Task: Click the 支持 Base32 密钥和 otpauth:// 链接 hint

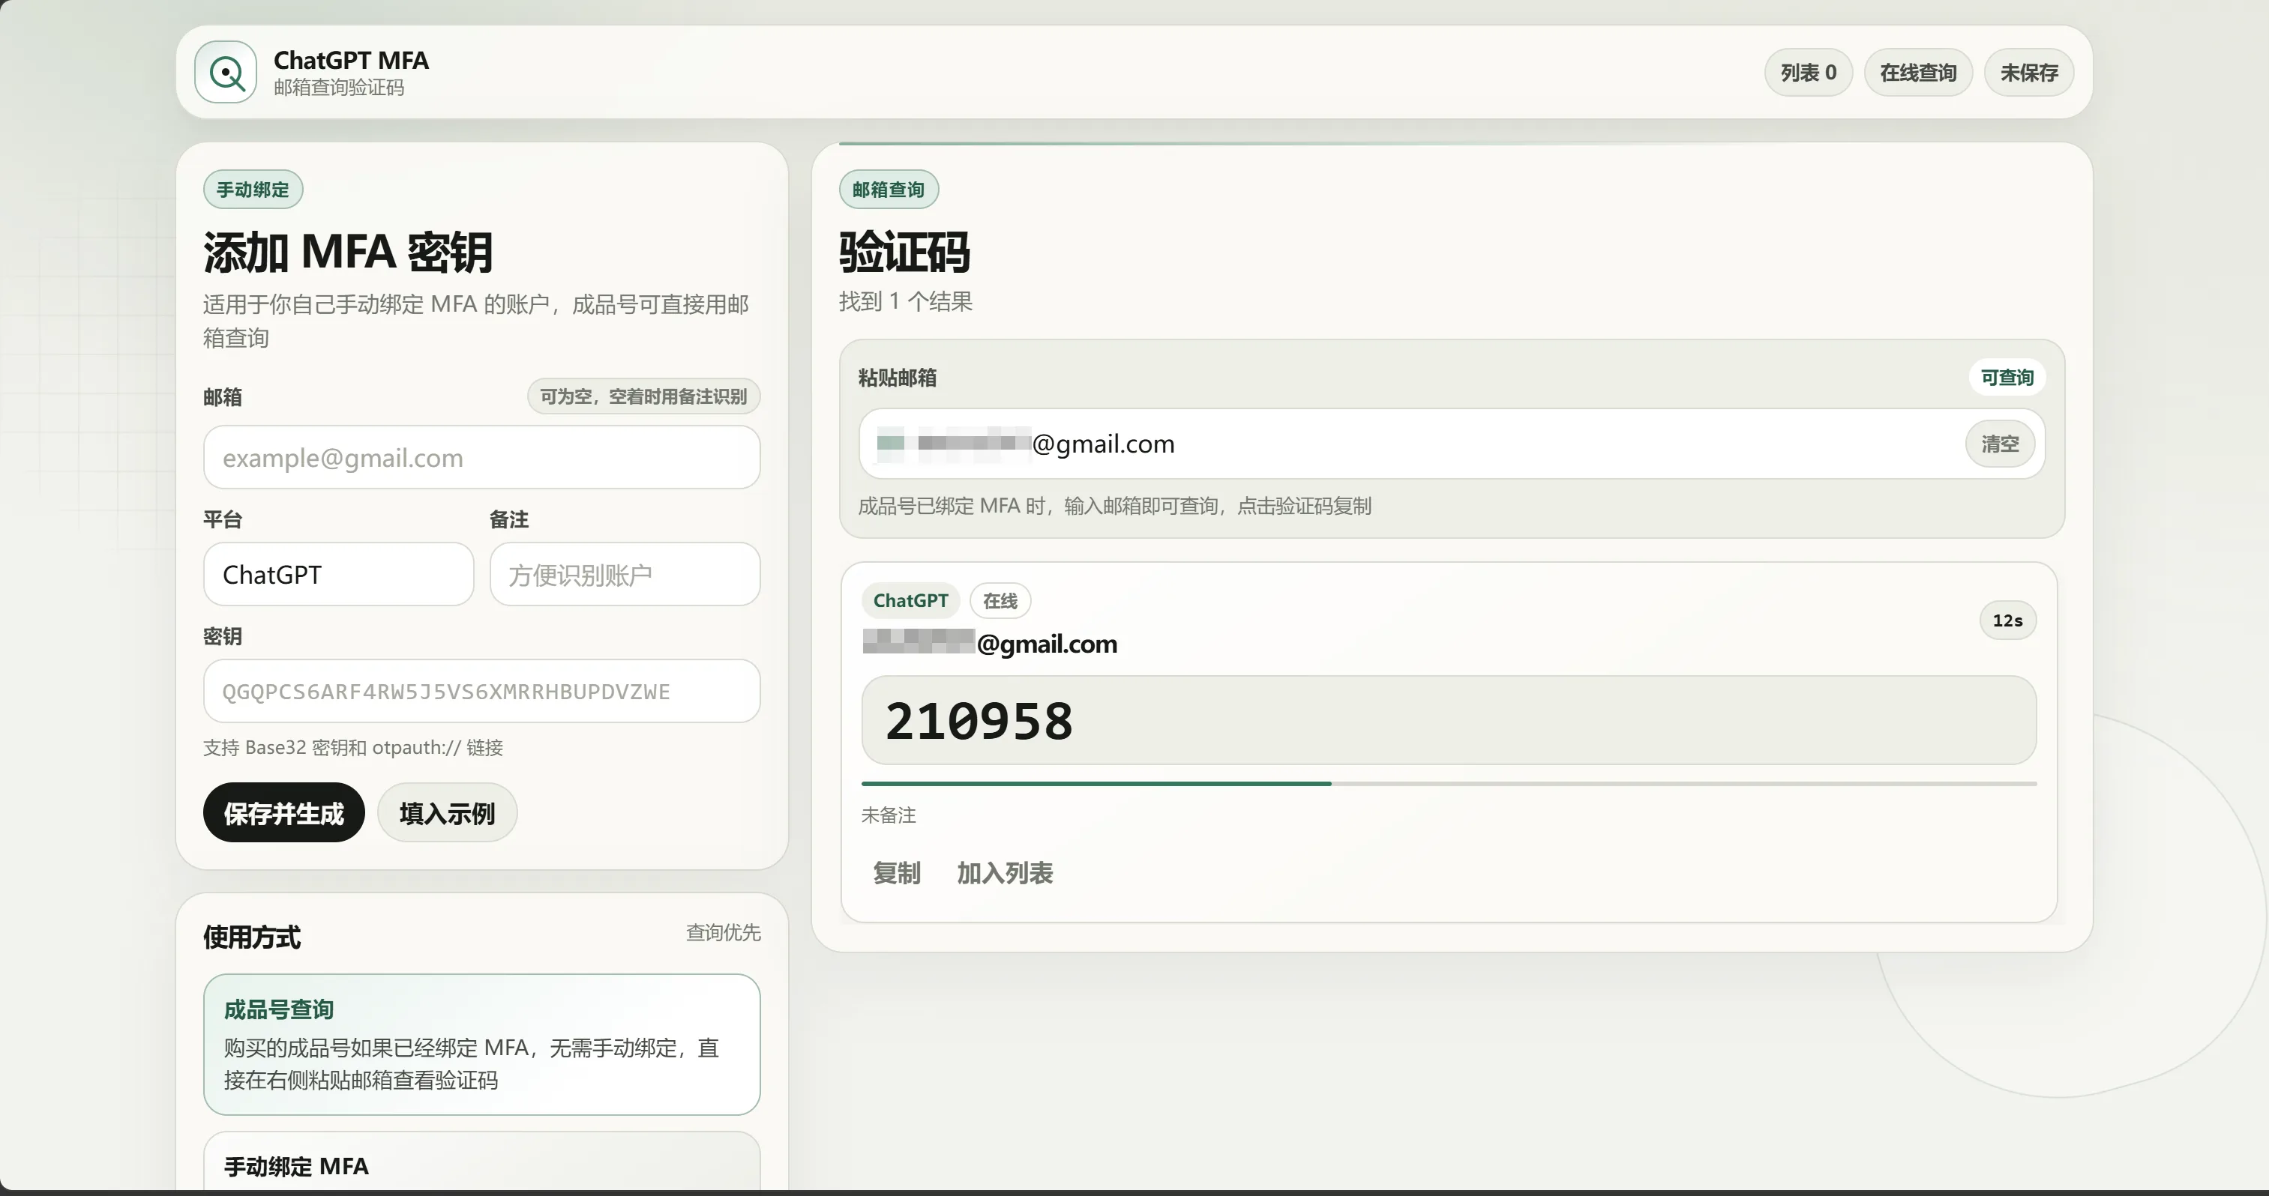Action: tap(353, 748)
